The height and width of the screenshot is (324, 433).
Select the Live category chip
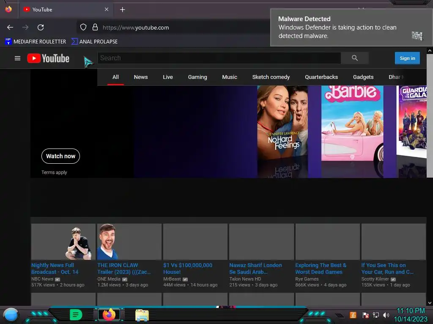point(168,77)
